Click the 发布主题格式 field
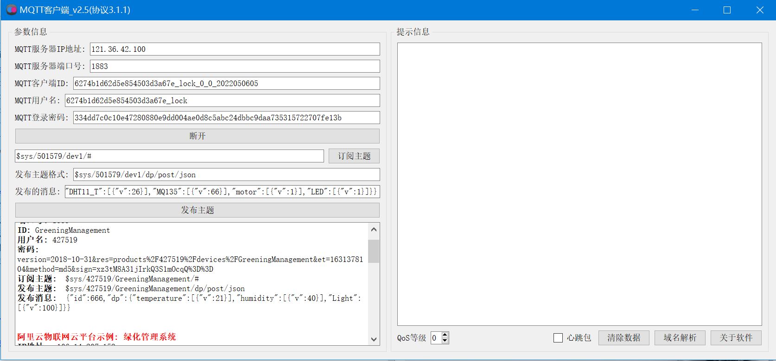 (x=227, y=174)
